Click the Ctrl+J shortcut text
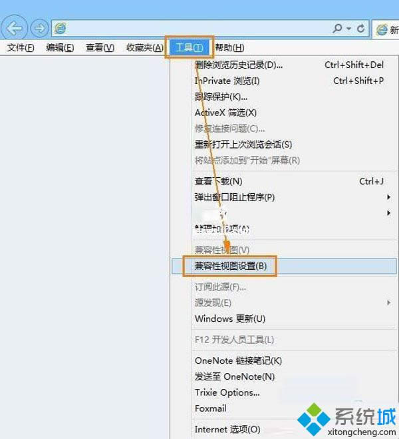This screenshot has width=399, height=439. [x=371, y=181]
